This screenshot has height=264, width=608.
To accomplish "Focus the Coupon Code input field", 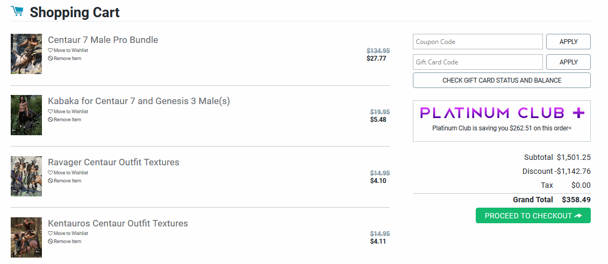I will point(477,42).
